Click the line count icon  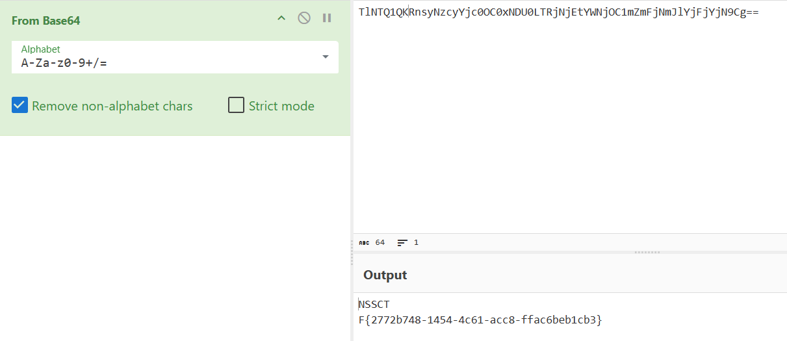(402, 242)
